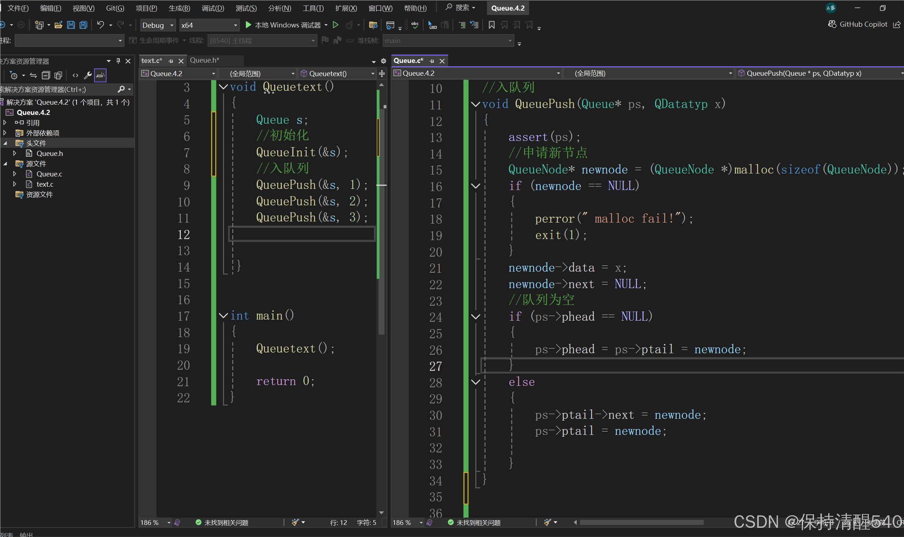Toggle pin on text.c tab

coord(171,61)
